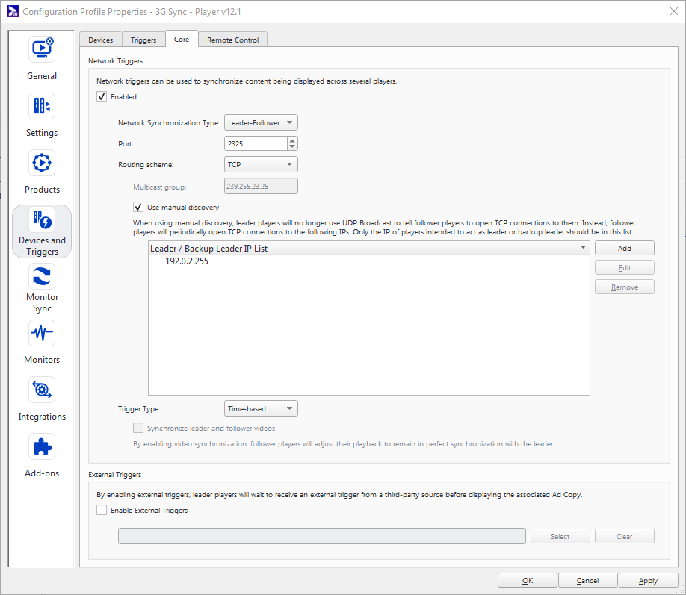The height and width of the screenshot is (595, 686).
Task: Switch to the Triggers tab
Action: pyautogui.click(x=143, y=40)
